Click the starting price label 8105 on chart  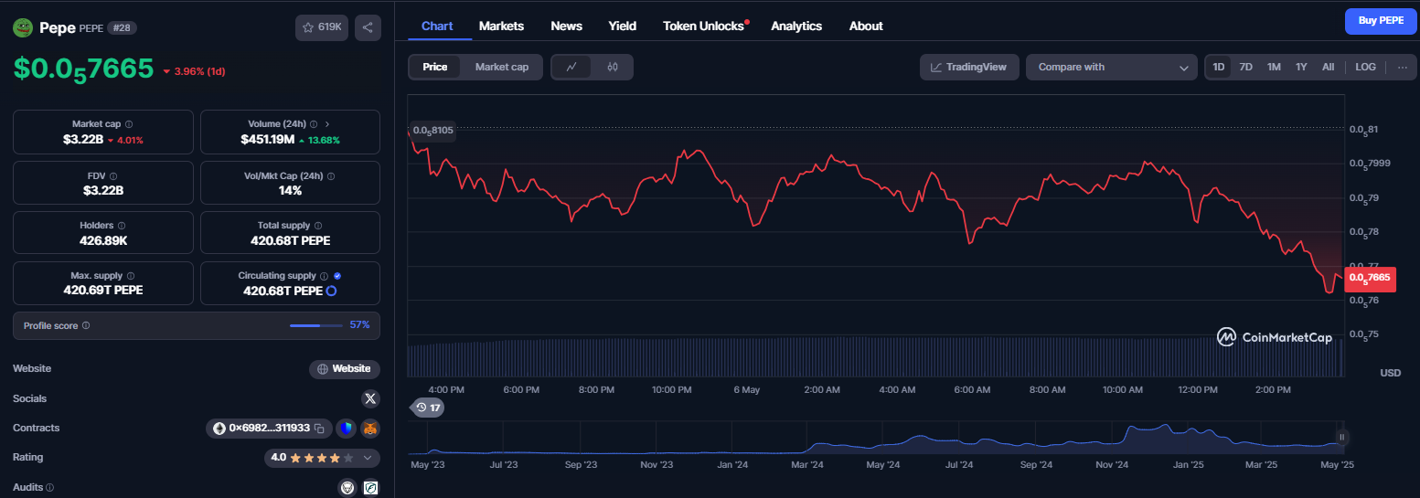[x=432, y=130]
